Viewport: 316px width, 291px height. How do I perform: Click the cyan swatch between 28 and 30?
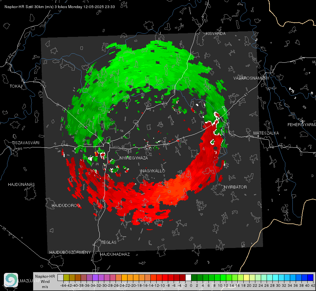tap(276, 278)
